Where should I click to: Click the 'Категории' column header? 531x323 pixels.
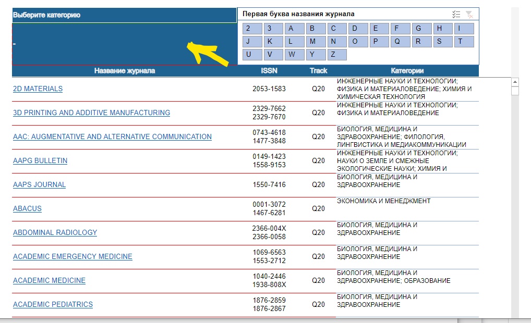407,71
